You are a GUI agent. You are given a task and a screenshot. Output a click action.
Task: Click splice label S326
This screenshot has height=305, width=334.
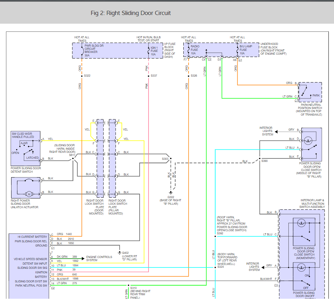tap(194, 76)
